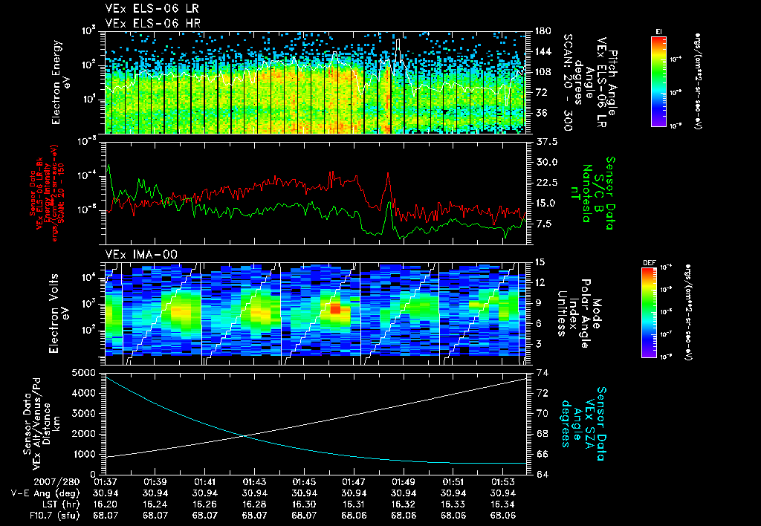
Task: Click the 'V-E Ang (deg)' row label
Action: click(x=45, y=493)
